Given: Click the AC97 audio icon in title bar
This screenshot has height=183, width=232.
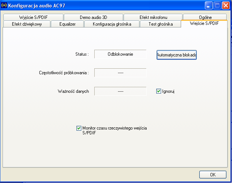Looking at the screenshot, I should coord(4,5).
